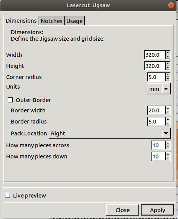Viewport: 178px width, 219px height.
Task: Increase the Width value with up arrow
Action: (x=168, y=53)
